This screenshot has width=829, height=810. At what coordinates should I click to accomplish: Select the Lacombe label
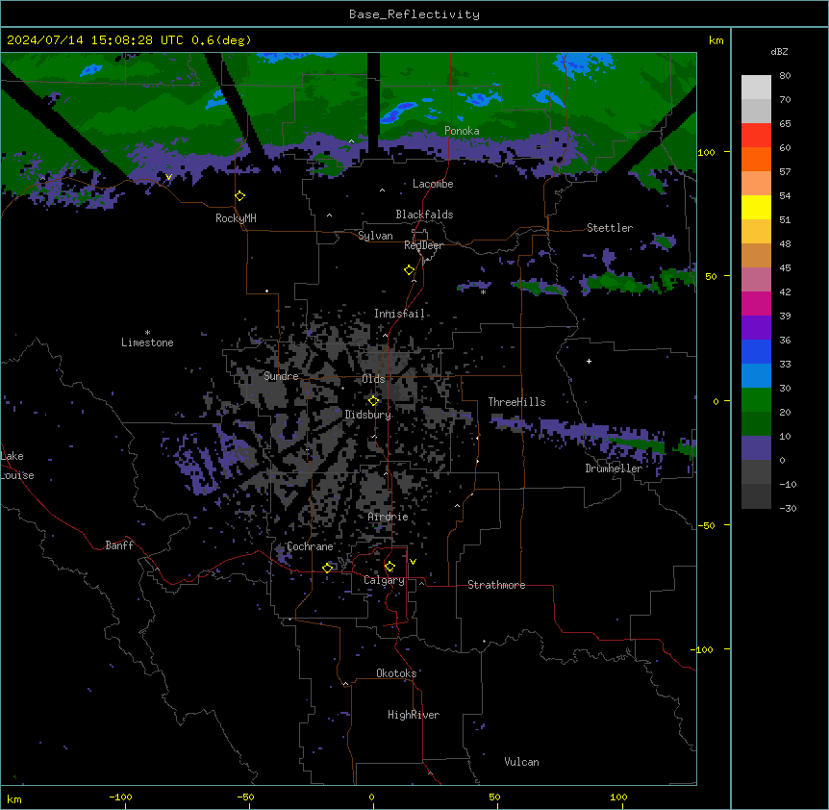click(x=433, y=184)
